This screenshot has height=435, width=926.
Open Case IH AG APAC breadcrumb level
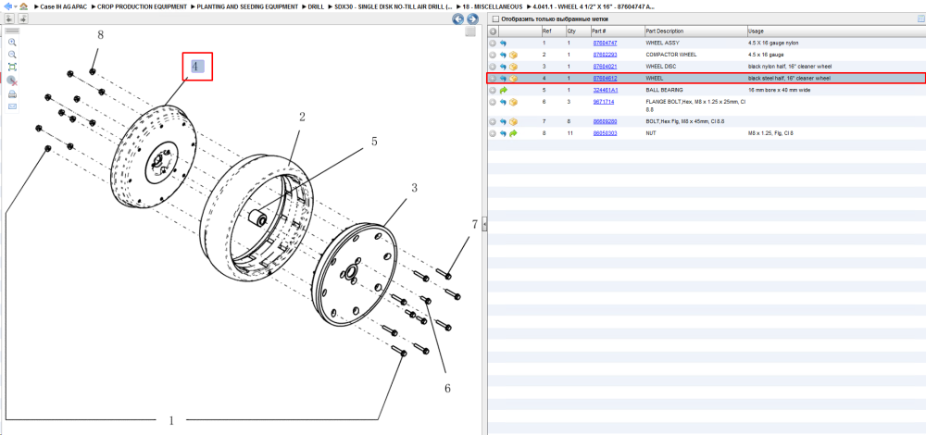[64, 6]
